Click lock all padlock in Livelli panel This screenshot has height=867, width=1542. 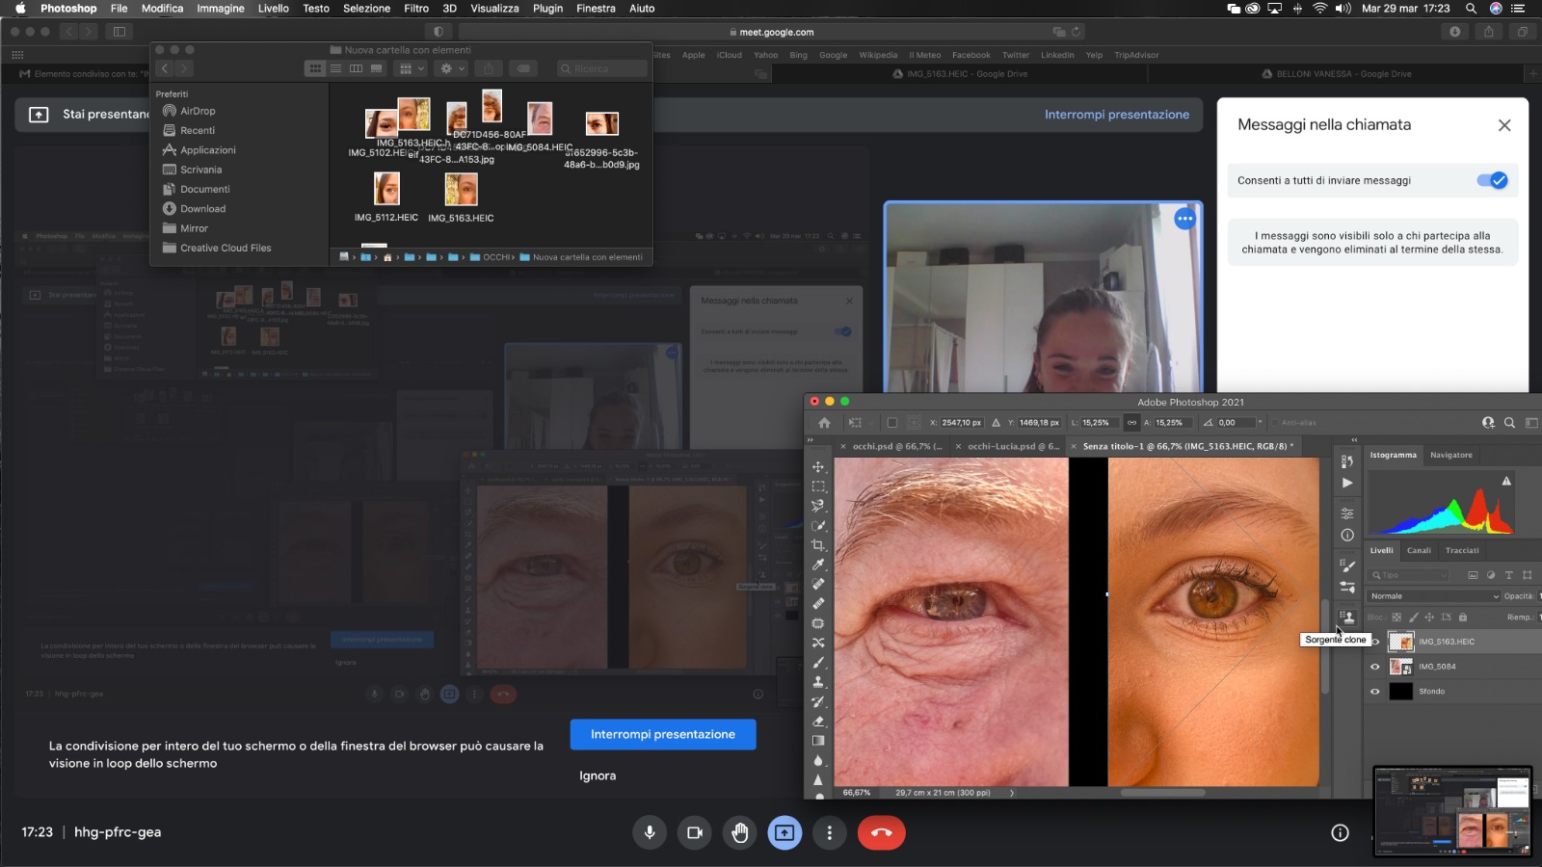tap(1463, 617)
